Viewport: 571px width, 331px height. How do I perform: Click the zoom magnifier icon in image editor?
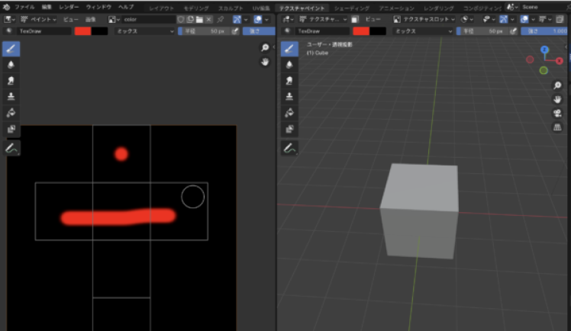(x=265, y=47)
